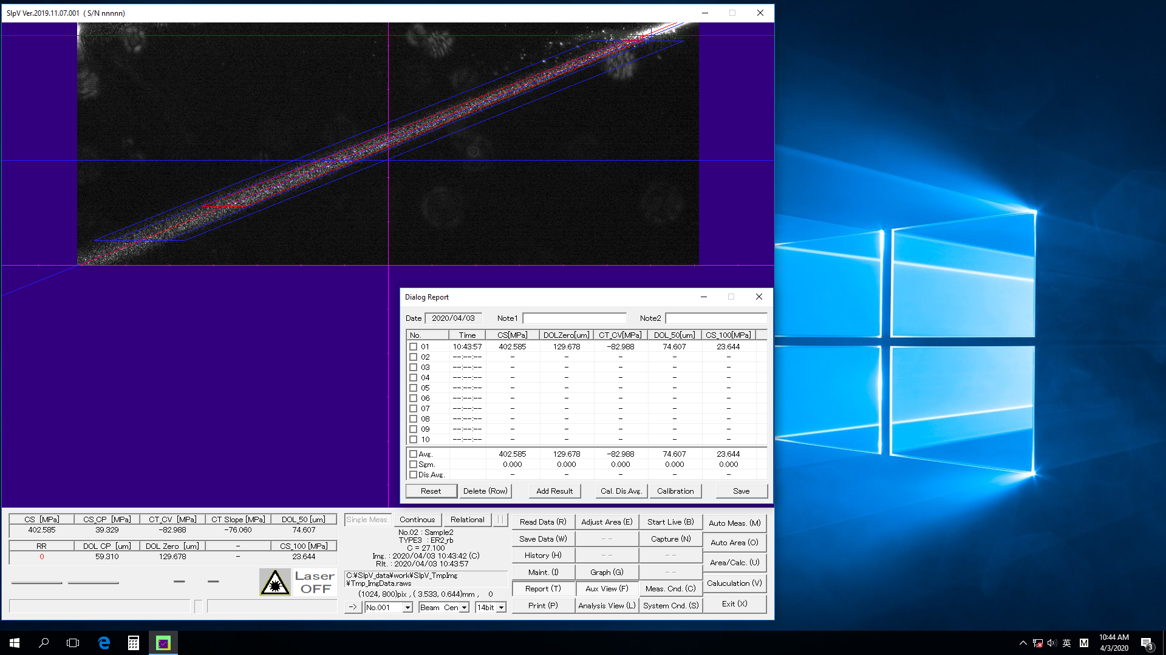
Task: Check row 02 checkbox in report
Action: click(414, 357)
